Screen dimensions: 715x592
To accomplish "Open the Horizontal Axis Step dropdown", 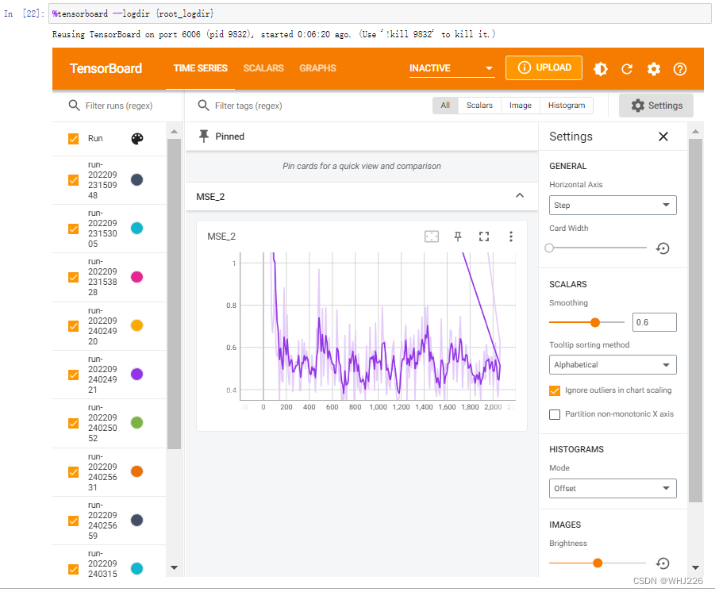I will (x=613, y=206).
